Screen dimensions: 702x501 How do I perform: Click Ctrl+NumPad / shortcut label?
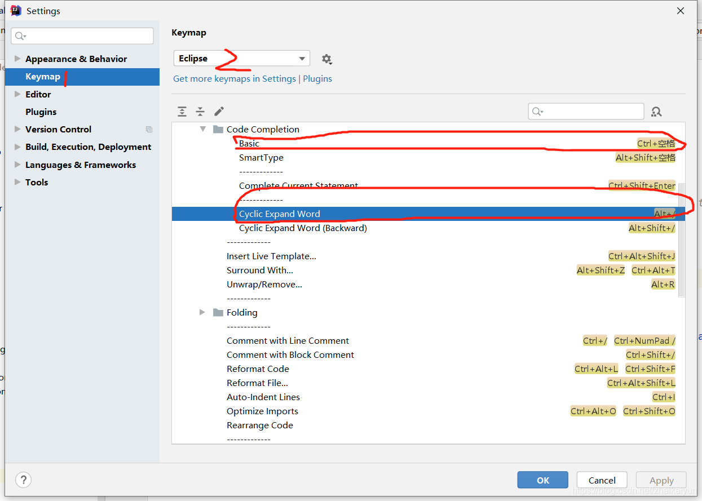click(x=644, y=341)
